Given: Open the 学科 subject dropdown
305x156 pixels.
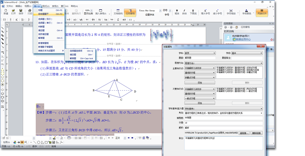Looking at the screenshot, I should pos(200,53).
